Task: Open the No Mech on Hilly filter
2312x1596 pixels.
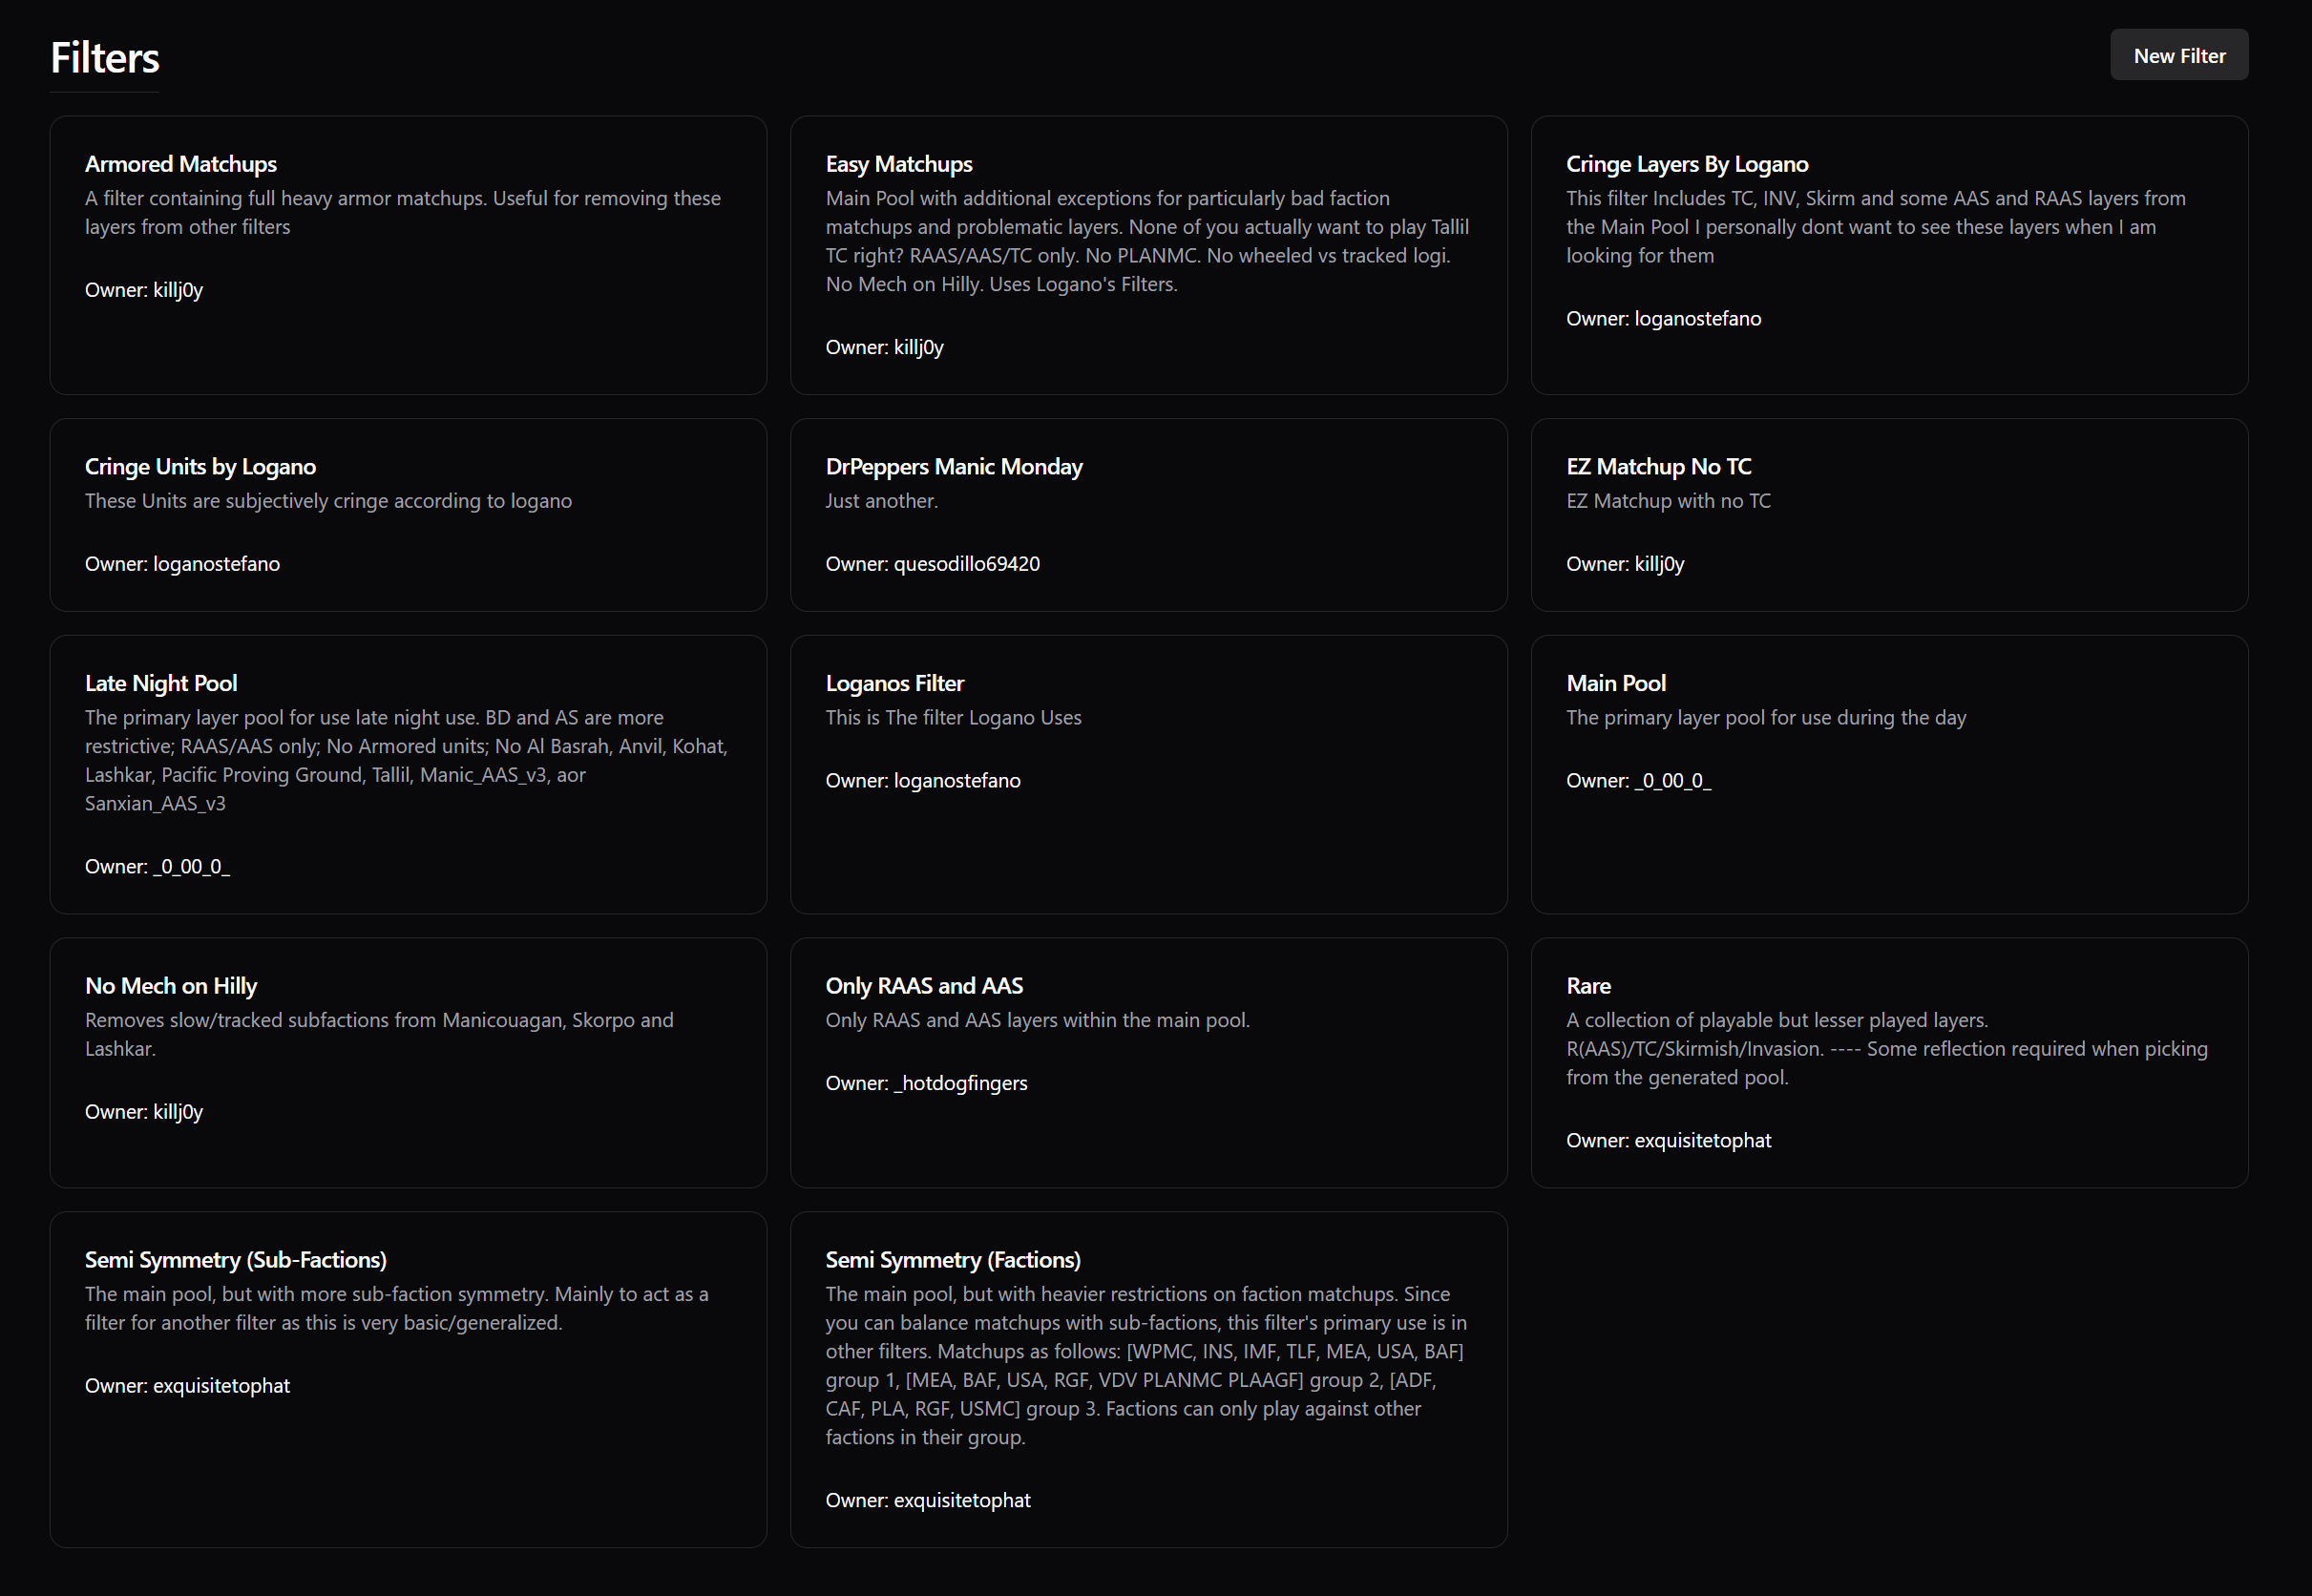Action: pos(408,1063)
